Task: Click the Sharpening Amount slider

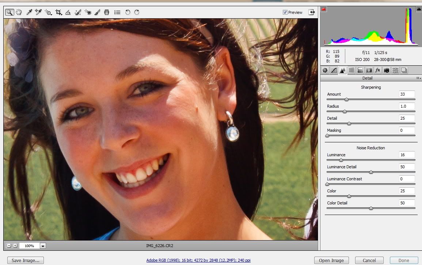Action: [346, 99]
